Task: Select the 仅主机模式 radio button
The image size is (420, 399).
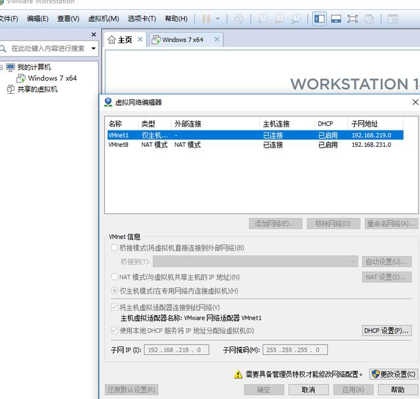Action: [114, 291]
